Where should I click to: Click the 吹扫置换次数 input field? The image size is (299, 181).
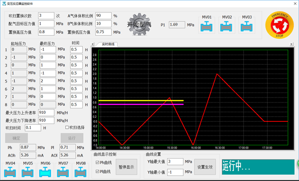(x=46, y=15)
